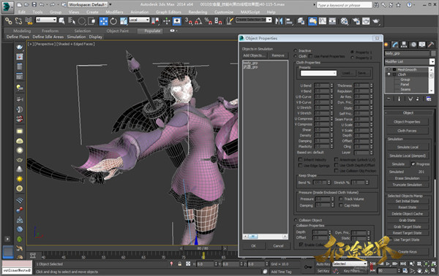The image size is (439, 276).
Task: Open the 3ds Max application menu logo
Action: tap(7, 7)
